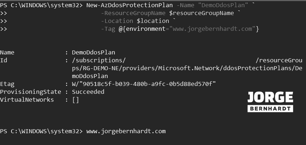Click the environment tag URL string
306x145 pixels.
[x=213, y=29]
